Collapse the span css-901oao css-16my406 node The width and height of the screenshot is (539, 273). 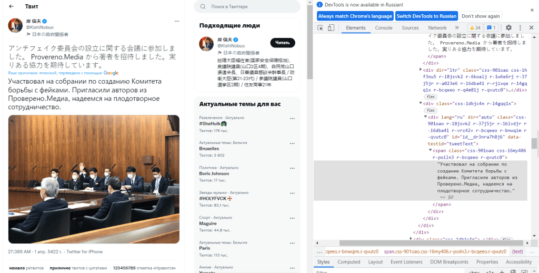tap(431, 150)
